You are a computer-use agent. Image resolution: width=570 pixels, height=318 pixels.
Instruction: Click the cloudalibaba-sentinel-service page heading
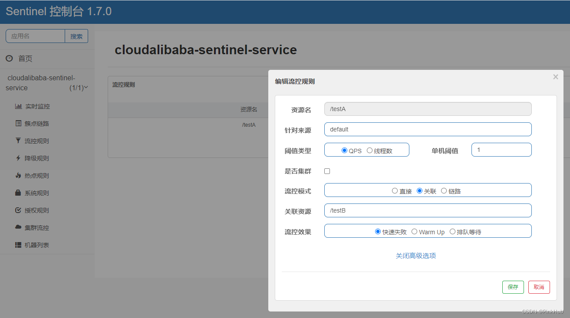tap(206, 50)
